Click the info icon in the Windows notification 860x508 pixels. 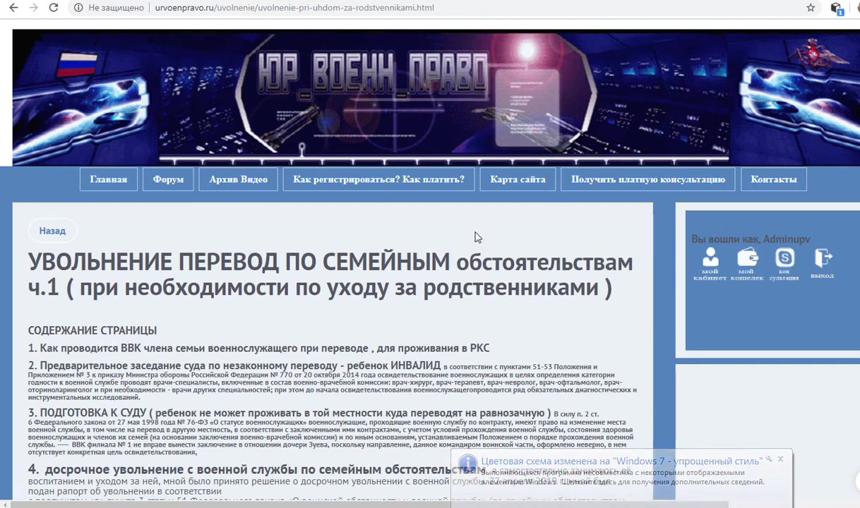(x=467, y=464)
